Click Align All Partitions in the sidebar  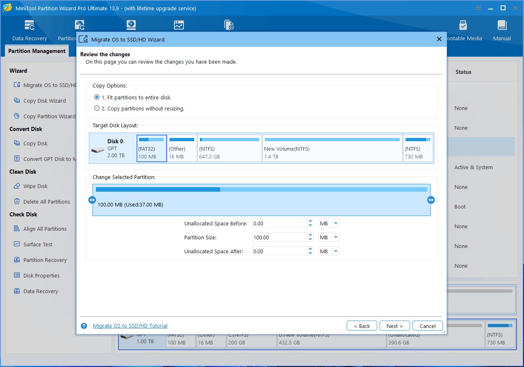point(45,229)
